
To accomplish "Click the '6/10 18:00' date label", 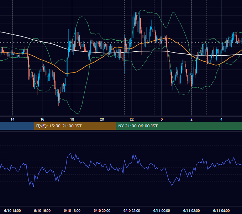I will (x=72, y=210).
